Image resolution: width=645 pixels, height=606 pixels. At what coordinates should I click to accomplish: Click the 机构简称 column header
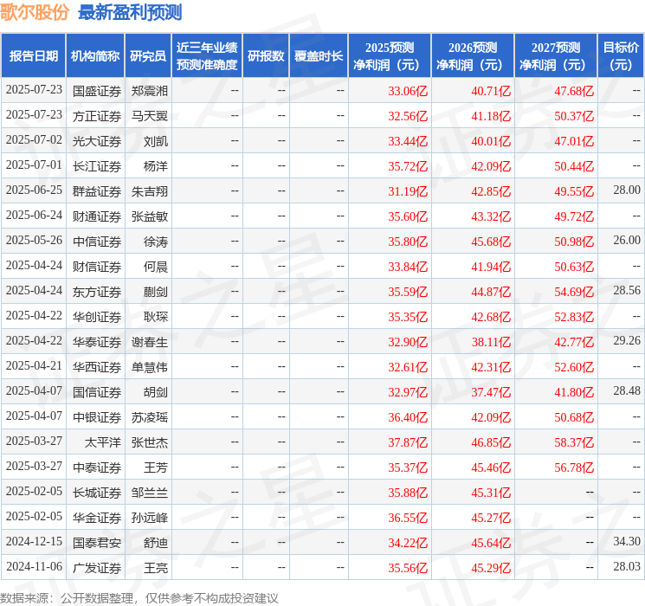click(x=95, y=56)
